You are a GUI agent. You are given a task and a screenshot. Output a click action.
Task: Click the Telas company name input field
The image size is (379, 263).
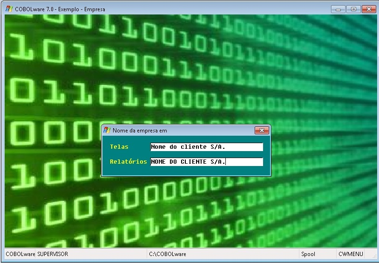(207, 147)
